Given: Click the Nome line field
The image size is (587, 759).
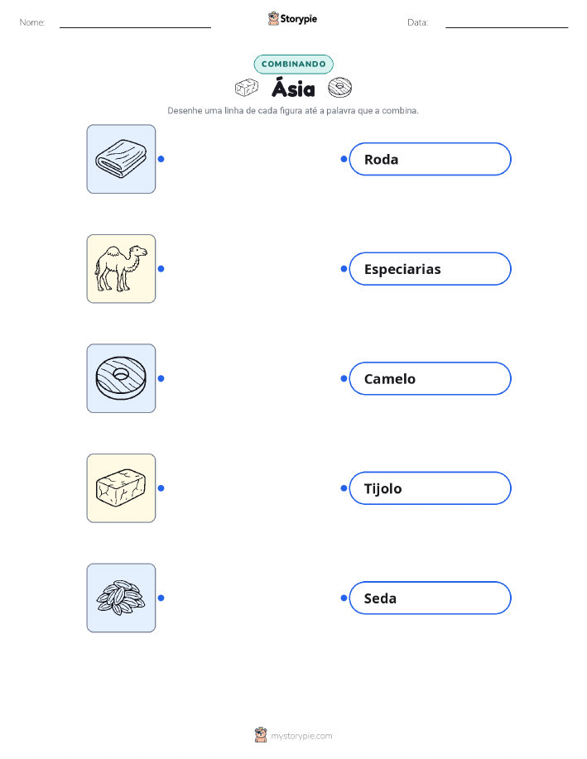Looking at the screenshot, I should click(135, 22).
